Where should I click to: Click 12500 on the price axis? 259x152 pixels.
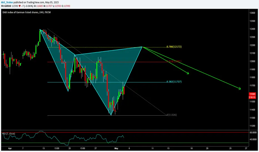252,21
